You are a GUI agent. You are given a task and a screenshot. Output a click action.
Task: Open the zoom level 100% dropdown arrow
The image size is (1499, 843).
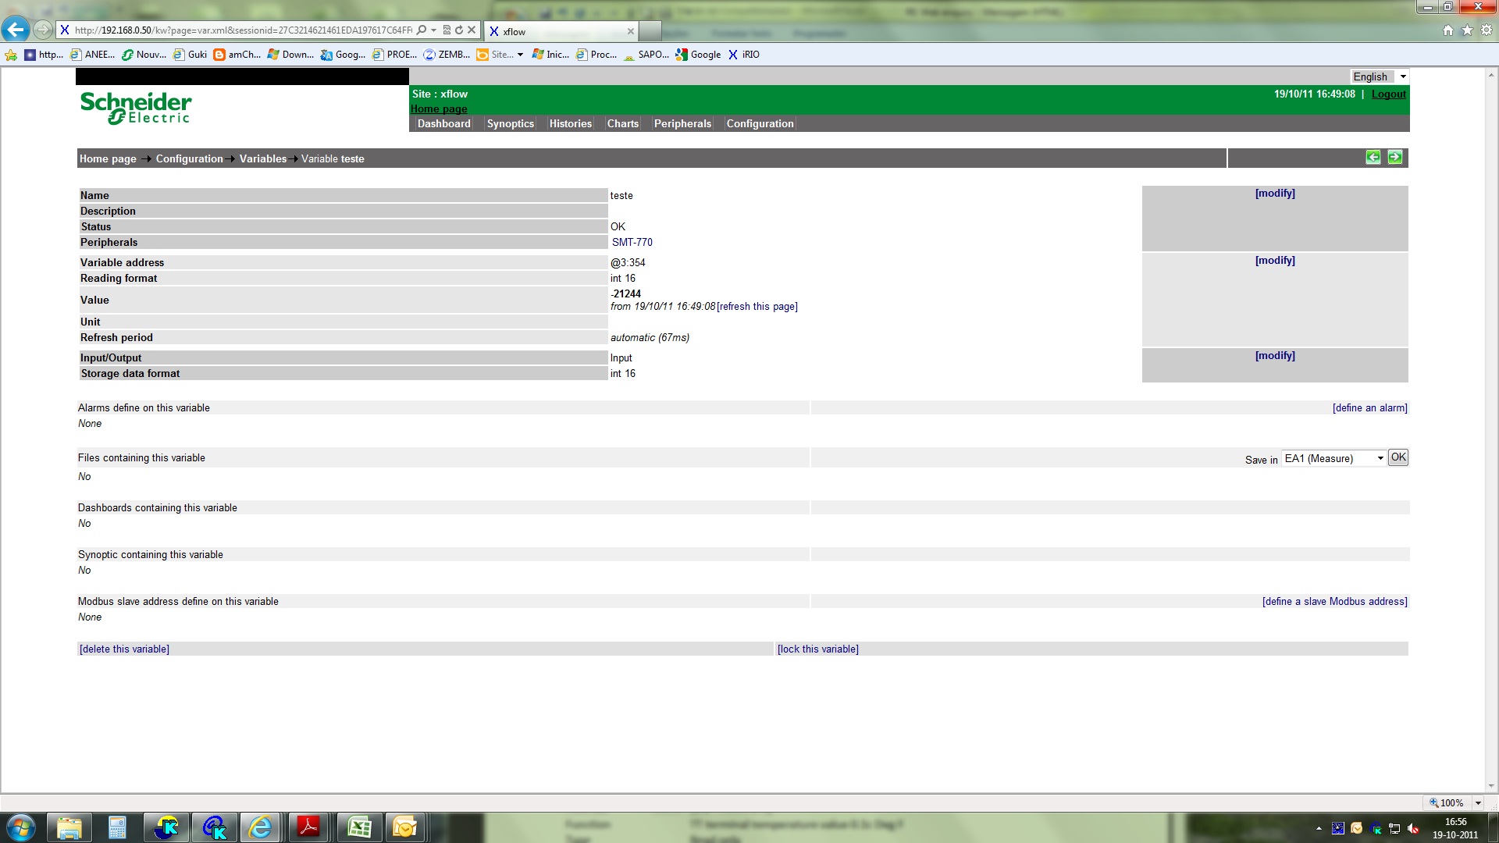1478,803
